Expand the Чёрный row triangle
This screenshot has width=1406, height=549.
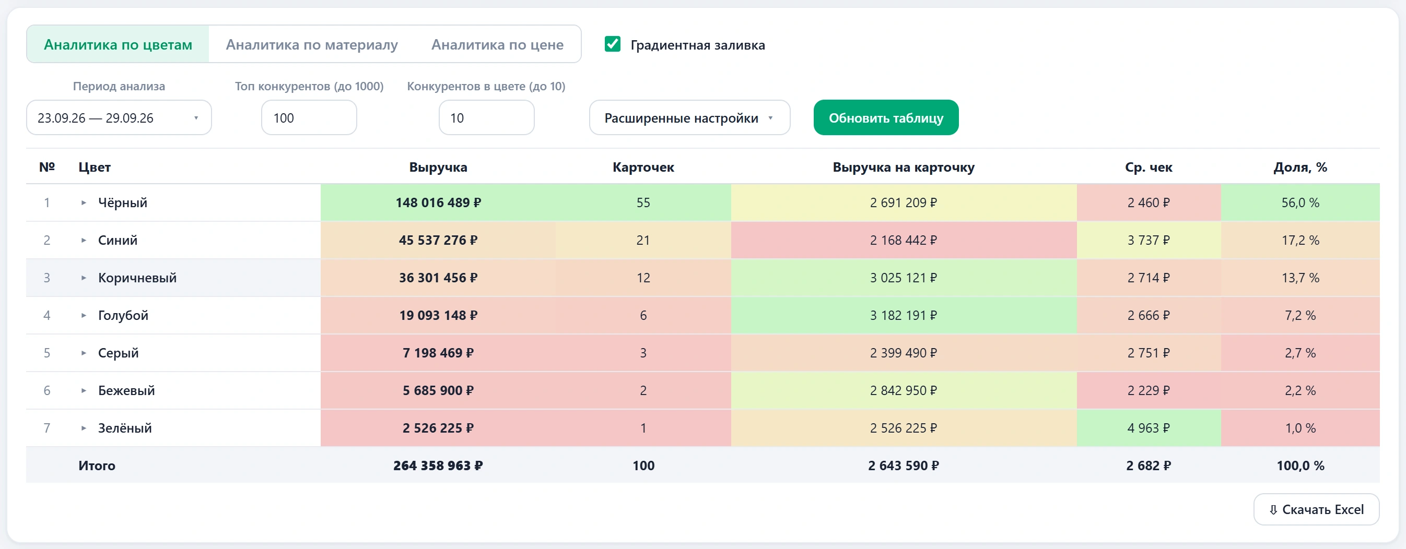coord(84,203)
